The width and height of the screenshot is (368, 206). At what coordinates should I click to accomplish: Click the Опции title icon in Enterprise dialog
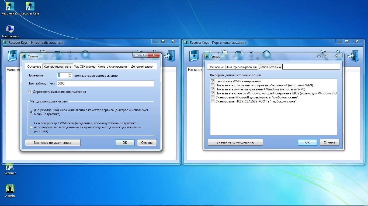(x=24, y=56)
